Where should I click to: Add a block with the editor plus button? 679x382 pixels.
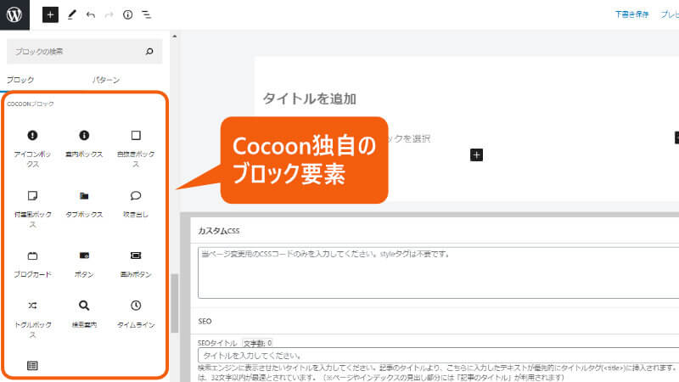[x=476, y=155]
